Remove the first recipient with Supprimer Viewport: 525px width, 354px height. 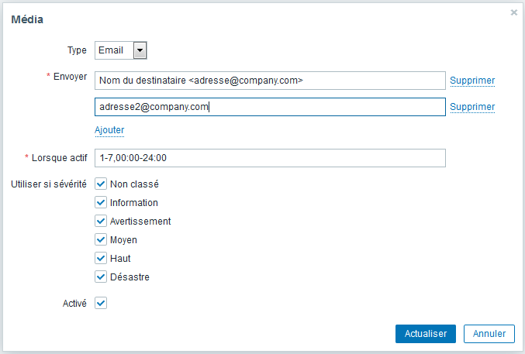coord(472,81)
